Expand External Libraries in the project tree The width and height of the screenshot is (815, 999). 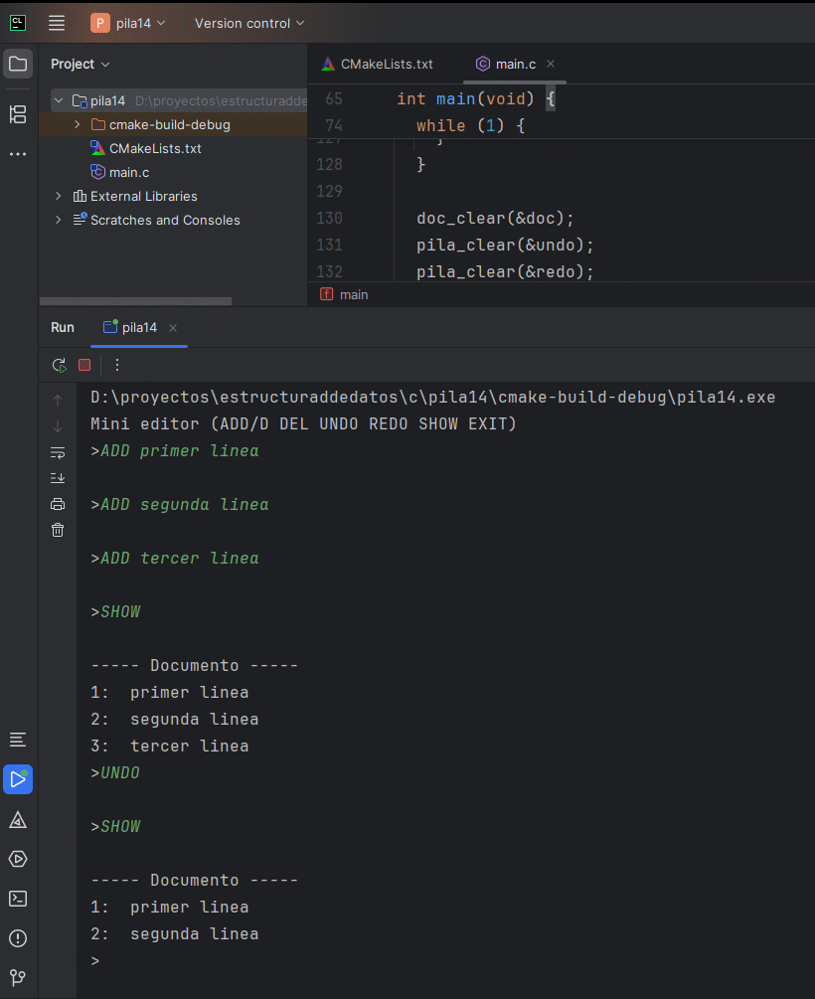[x=58, y=196]
